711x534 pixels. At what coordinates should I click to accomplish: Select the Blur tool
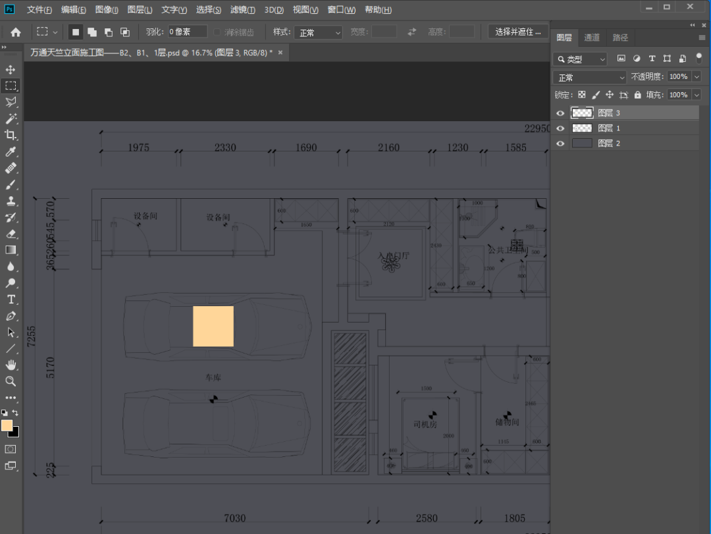[x=11, y=267]
